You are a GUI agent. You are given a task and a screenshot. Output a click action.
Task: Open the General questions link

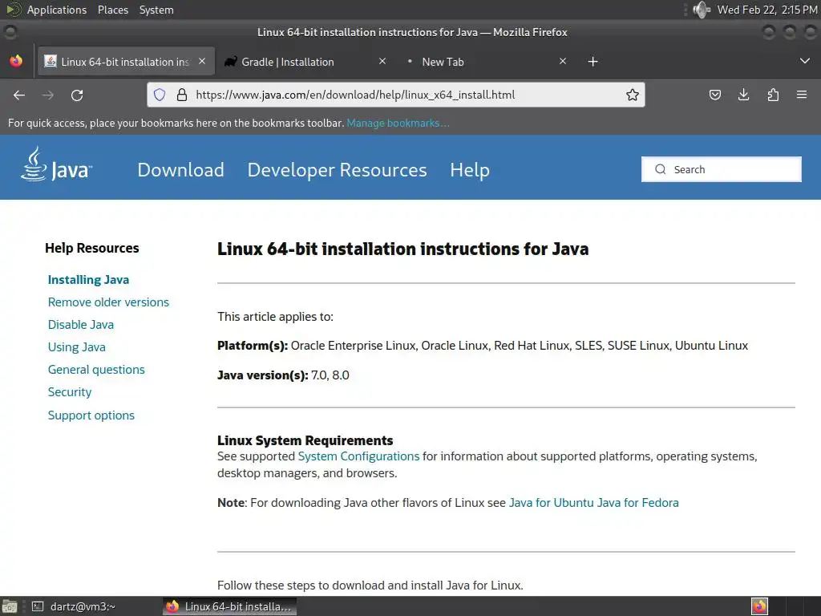pos(96,370)
